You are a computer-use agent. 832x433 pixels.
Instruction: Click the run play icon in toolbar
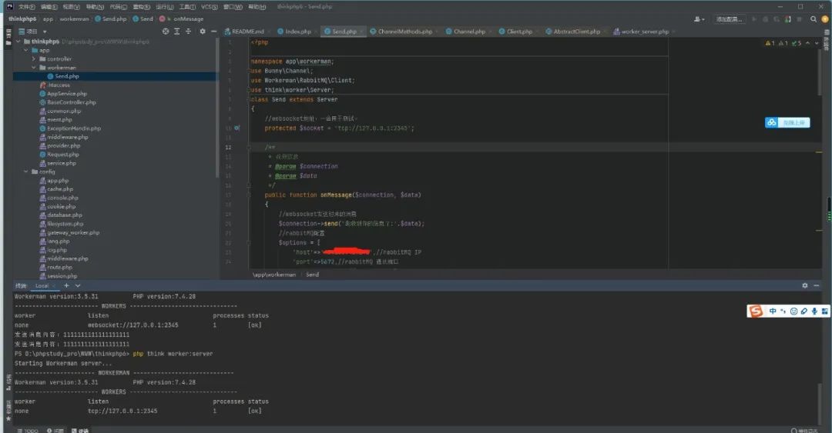(x=754, y=19)
